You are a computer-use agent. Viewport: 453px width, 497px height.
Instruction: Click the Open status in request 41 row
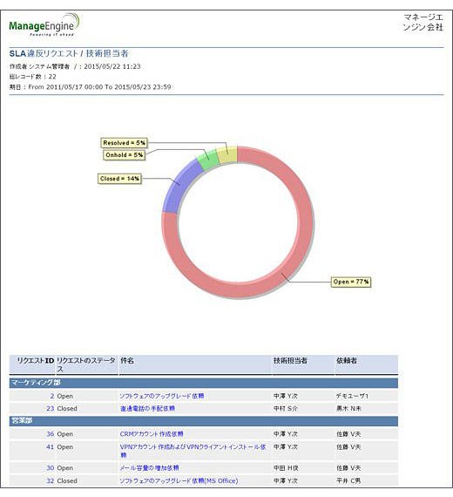tap(65, 447)
